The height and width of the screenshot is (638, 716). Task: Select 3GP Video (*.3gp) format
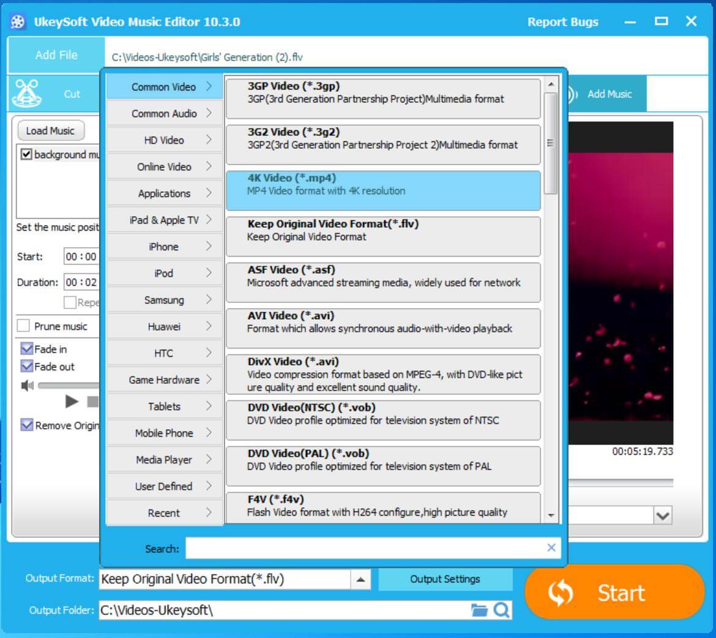click(x=383, y=98)
